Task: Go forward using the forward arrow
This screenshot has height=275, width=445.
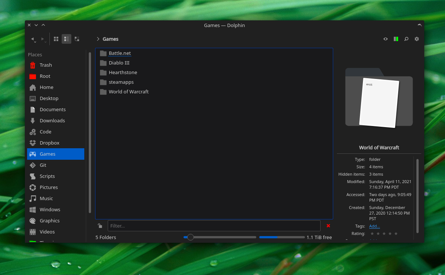Action: click(x=43, y=39)
